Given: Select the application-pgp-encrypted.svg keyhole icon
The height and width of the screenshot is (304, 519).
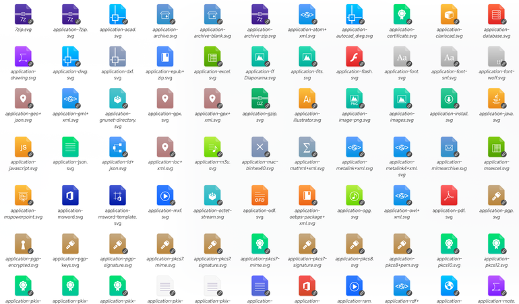Looking at the screenshot, I should (x=23, y=243).
